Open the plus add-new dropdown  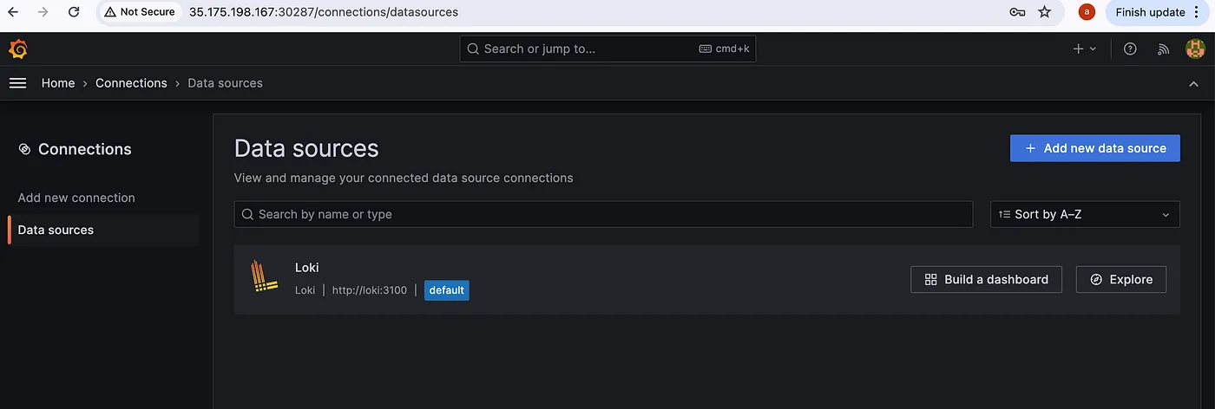1085,49
